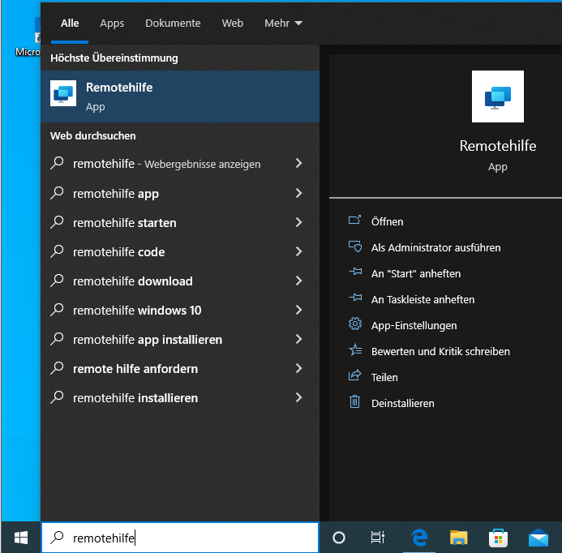Image resolution: width=562 pixels, height=553 pixels.
Task: Open the Mail app in taskbar
Action: coord(538,537)
